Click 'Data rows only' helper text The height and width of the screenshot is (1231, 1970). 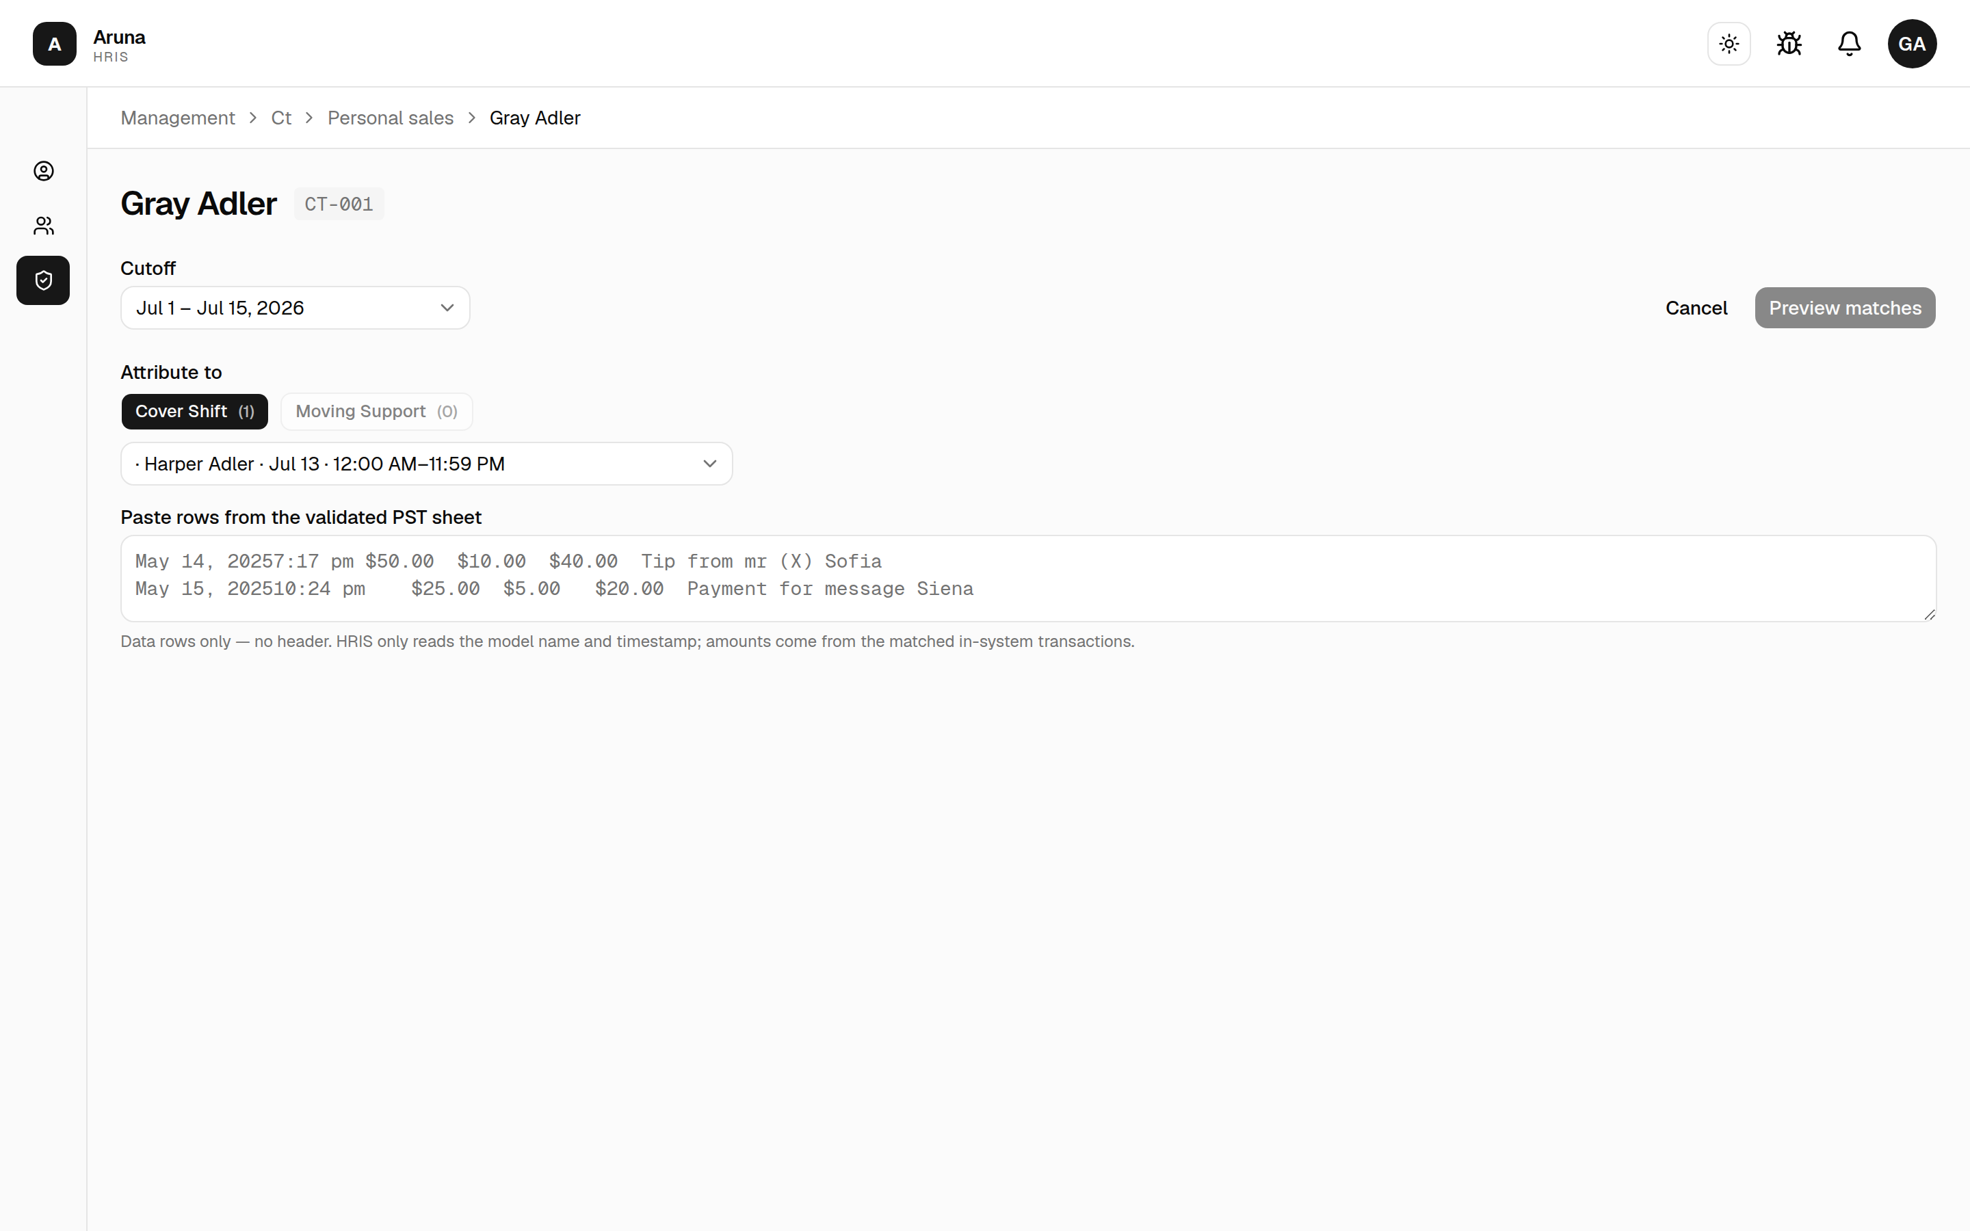[x=628, y=641]
